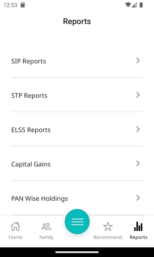
Task: Open the SIP Reports entry
Action: [77, 61]
